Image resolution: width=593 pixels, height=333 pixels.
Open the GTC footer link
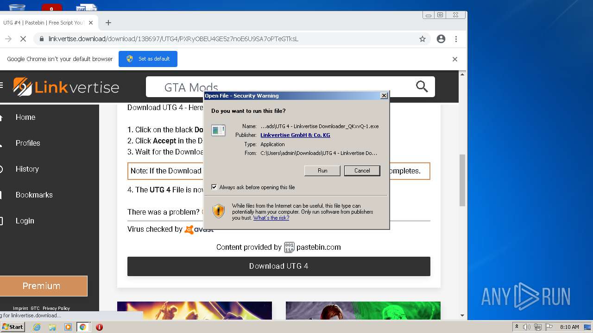(35, 308)
